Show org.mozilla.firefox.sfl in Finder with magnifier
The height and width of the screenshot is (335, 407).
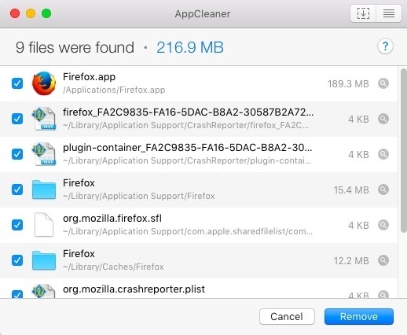pyautogui.click(x=383, y=225)
